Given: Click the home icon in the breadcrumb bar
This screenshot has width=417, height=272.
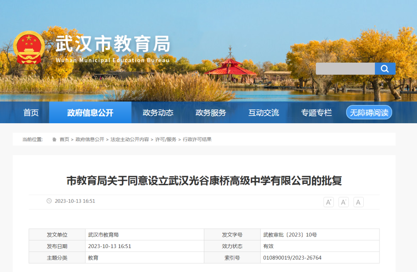Looking at the screenshot, I should click(54, 139).
